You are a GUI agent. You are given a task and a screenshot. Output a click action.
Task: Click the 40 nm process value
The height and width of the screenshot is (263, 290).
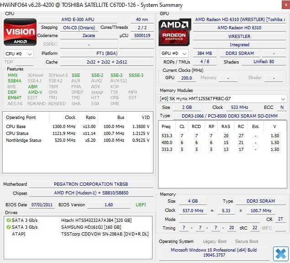coord(142,20)
